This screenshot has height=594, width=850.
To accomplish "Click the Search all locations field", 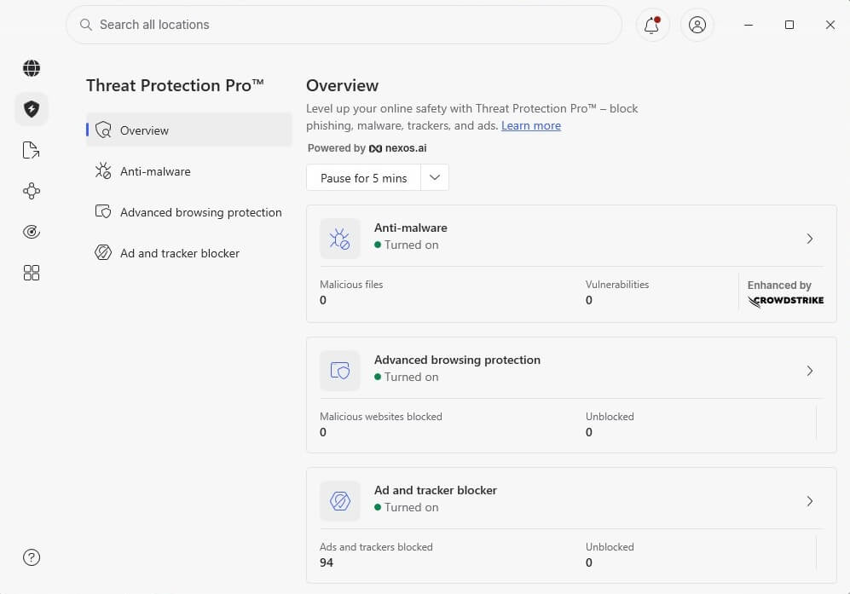I will point(344,25).
